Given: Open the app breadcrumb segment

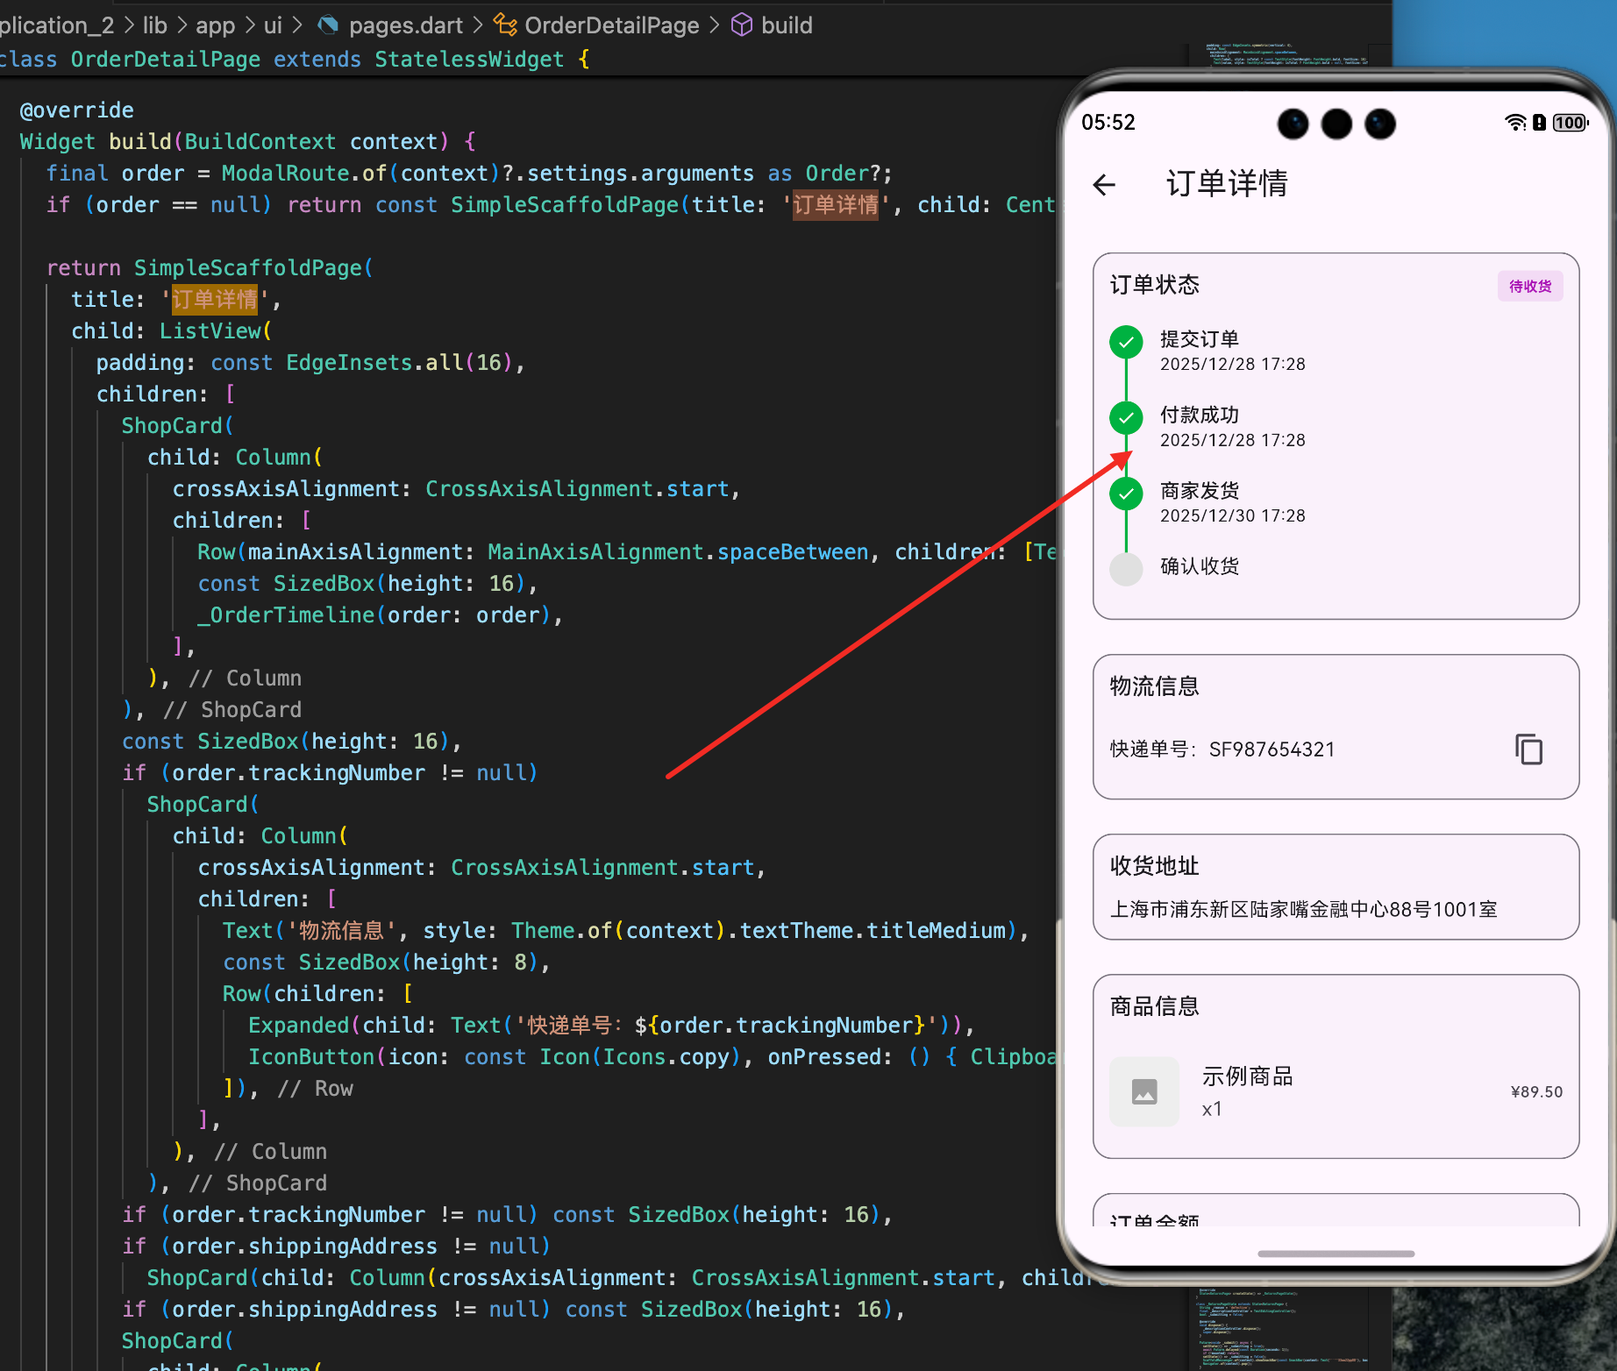Looking at the screenshot, I should coord(216,25).
